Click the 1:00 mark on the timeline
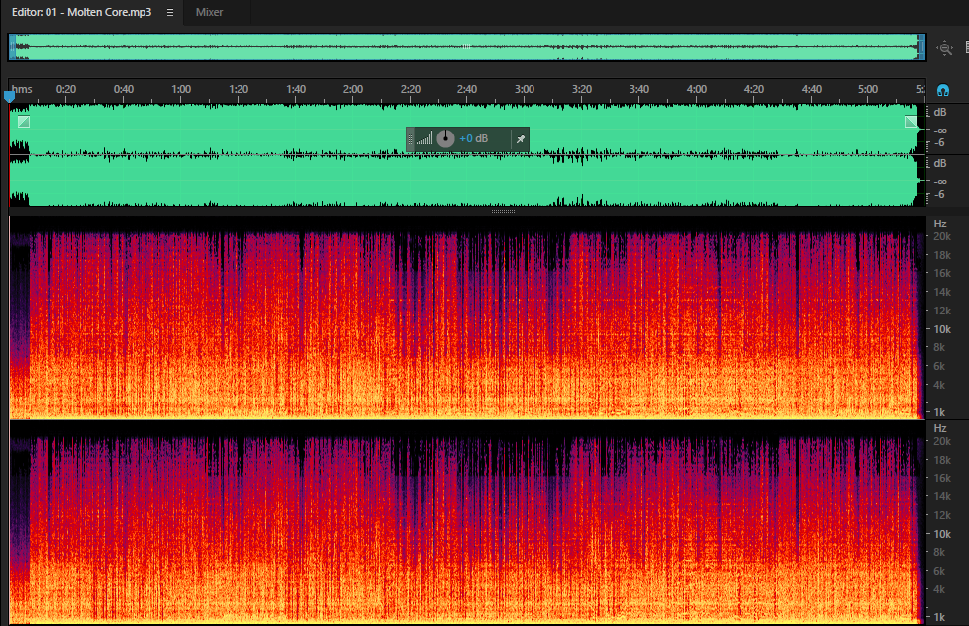 (x=181, y=89)
